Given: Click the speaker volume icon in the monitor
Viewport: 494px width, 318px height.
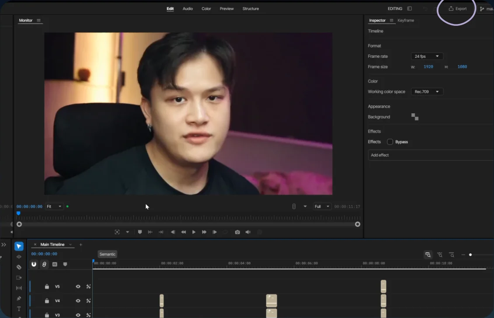Looking at the screenshot, I should pos(248,232).
